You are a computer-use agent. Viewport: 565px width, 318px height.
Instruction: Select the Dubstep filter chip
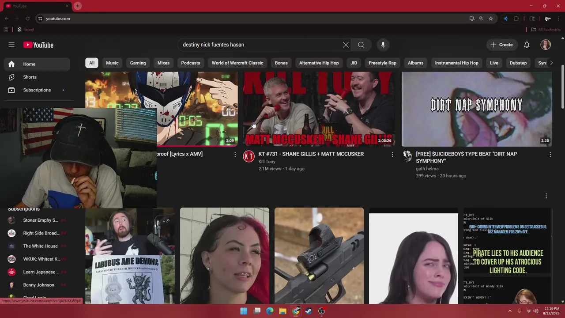pyautogui.click(x=518, y=63)
